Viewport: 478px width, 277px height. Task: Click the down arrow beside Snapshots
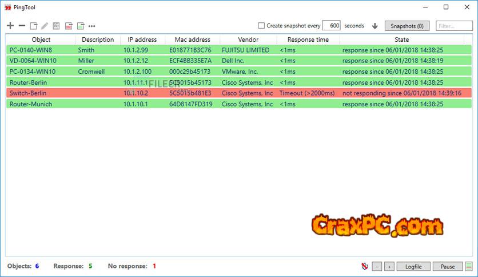point(375,26)
